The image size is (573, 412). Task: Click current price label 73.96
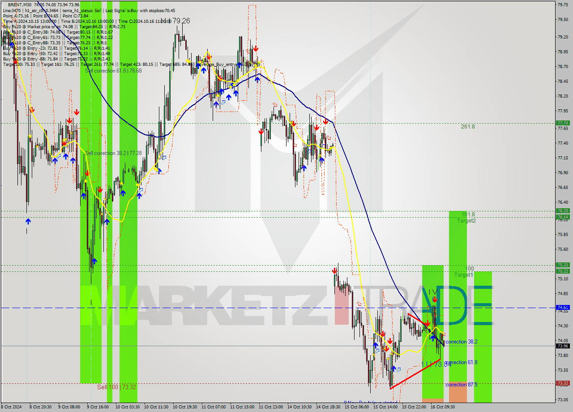[x=562, y=346]
